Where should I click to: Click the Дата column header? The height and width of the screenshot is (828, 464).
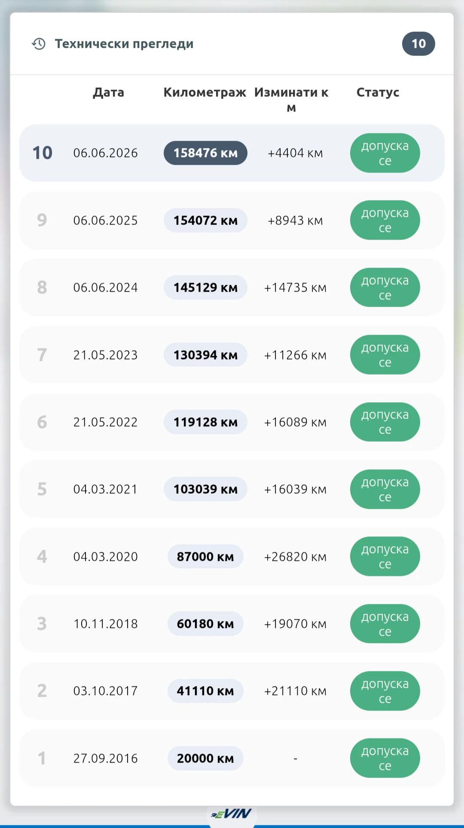[x=109, y=92]
